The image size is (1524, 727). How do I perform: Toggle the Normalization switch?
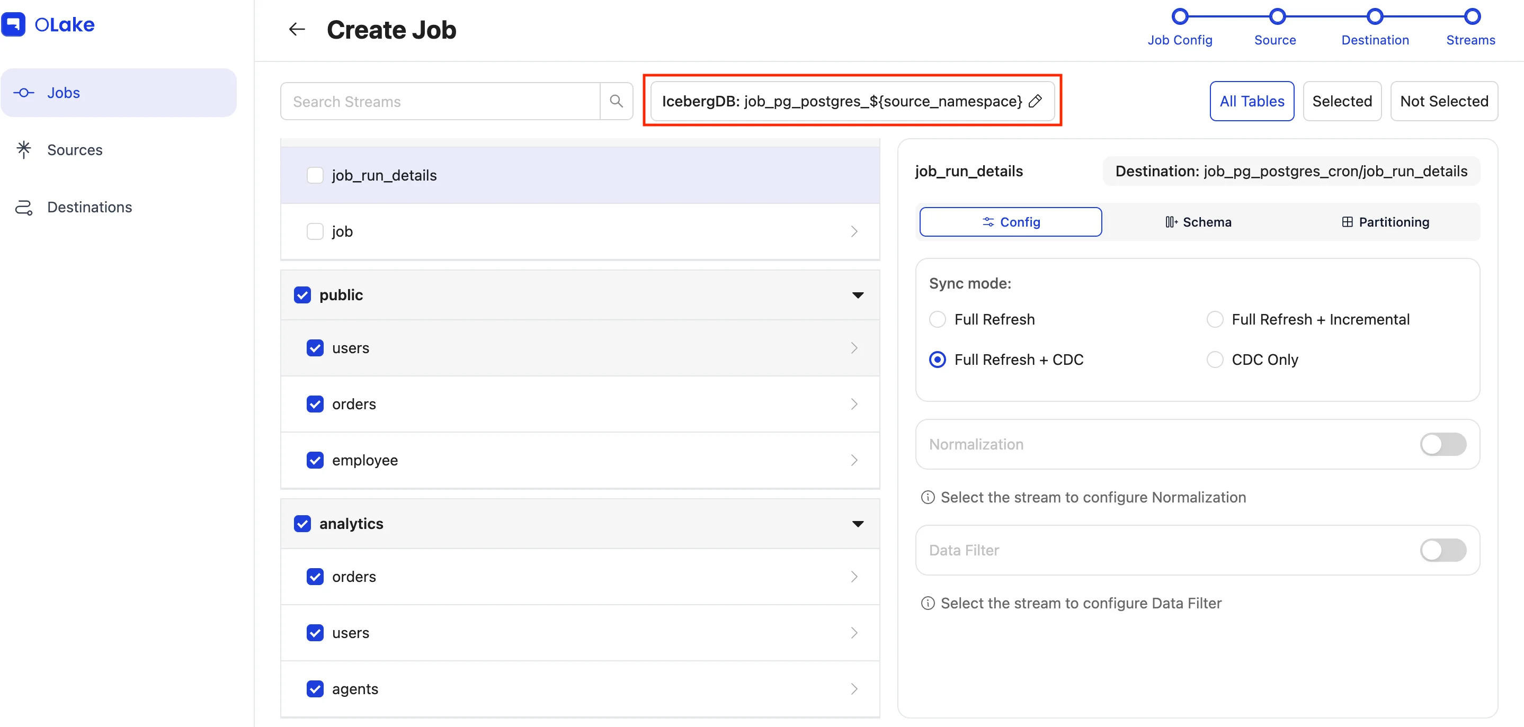[x=1442, y=444]
